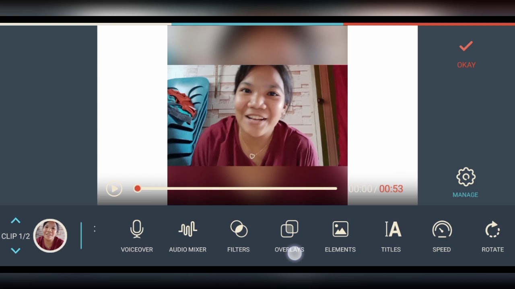Screen dimensions: 515x289
Task: Click the CLIP 1/2 label
Action: tap(16, 236)
